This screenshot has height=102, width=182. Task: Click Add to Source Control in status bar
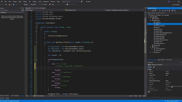click(x=172, y=101)
